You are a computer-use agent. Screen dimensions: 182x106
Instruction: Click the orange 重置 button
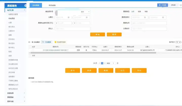(114, 34)
